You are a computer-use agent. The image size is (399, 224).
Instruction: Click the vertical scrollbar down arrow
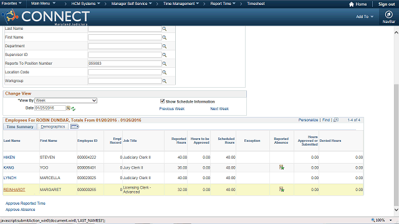tap(397, 210)
